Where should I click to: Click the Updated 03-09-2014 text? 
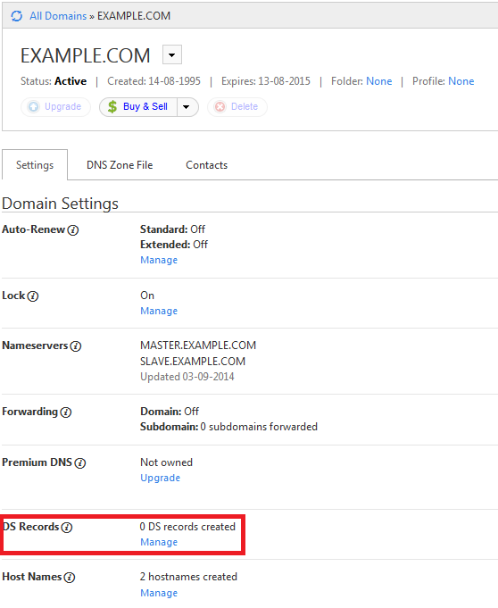(187, 377)
